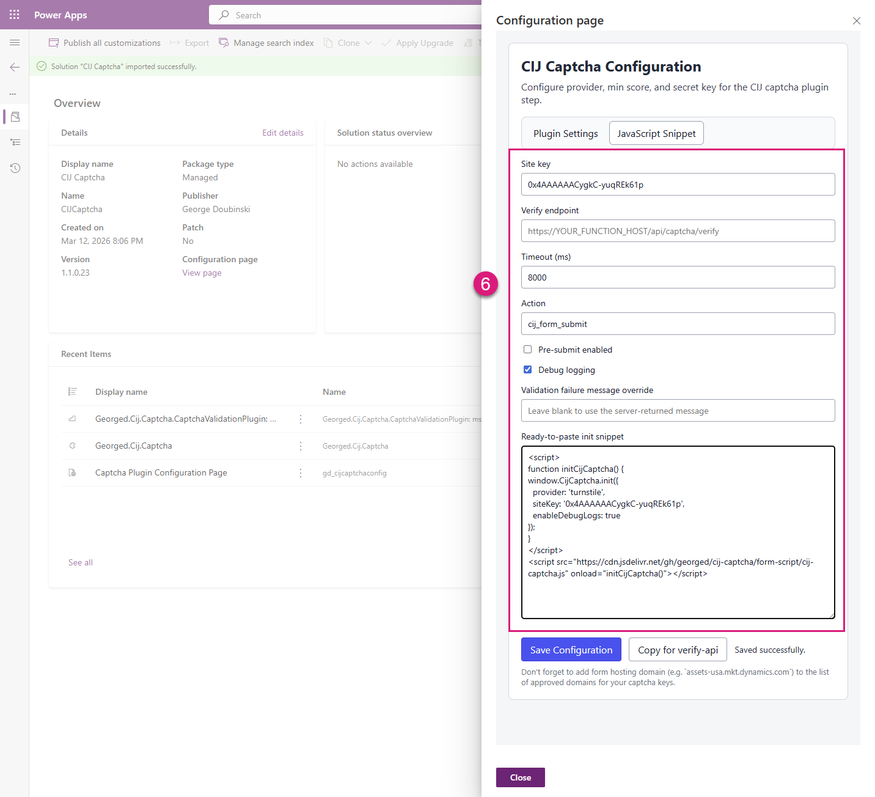Click the Verify endpoint input field

click(x=678, y=231)
